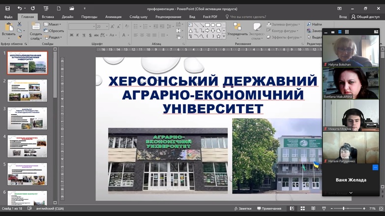Open the font size dropdown showing 20
385x216 pixels.
pyautogui.click(x=107, y=27)
